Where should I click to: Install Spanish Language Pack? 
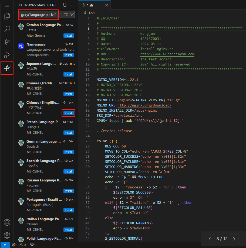pos(69,171)
